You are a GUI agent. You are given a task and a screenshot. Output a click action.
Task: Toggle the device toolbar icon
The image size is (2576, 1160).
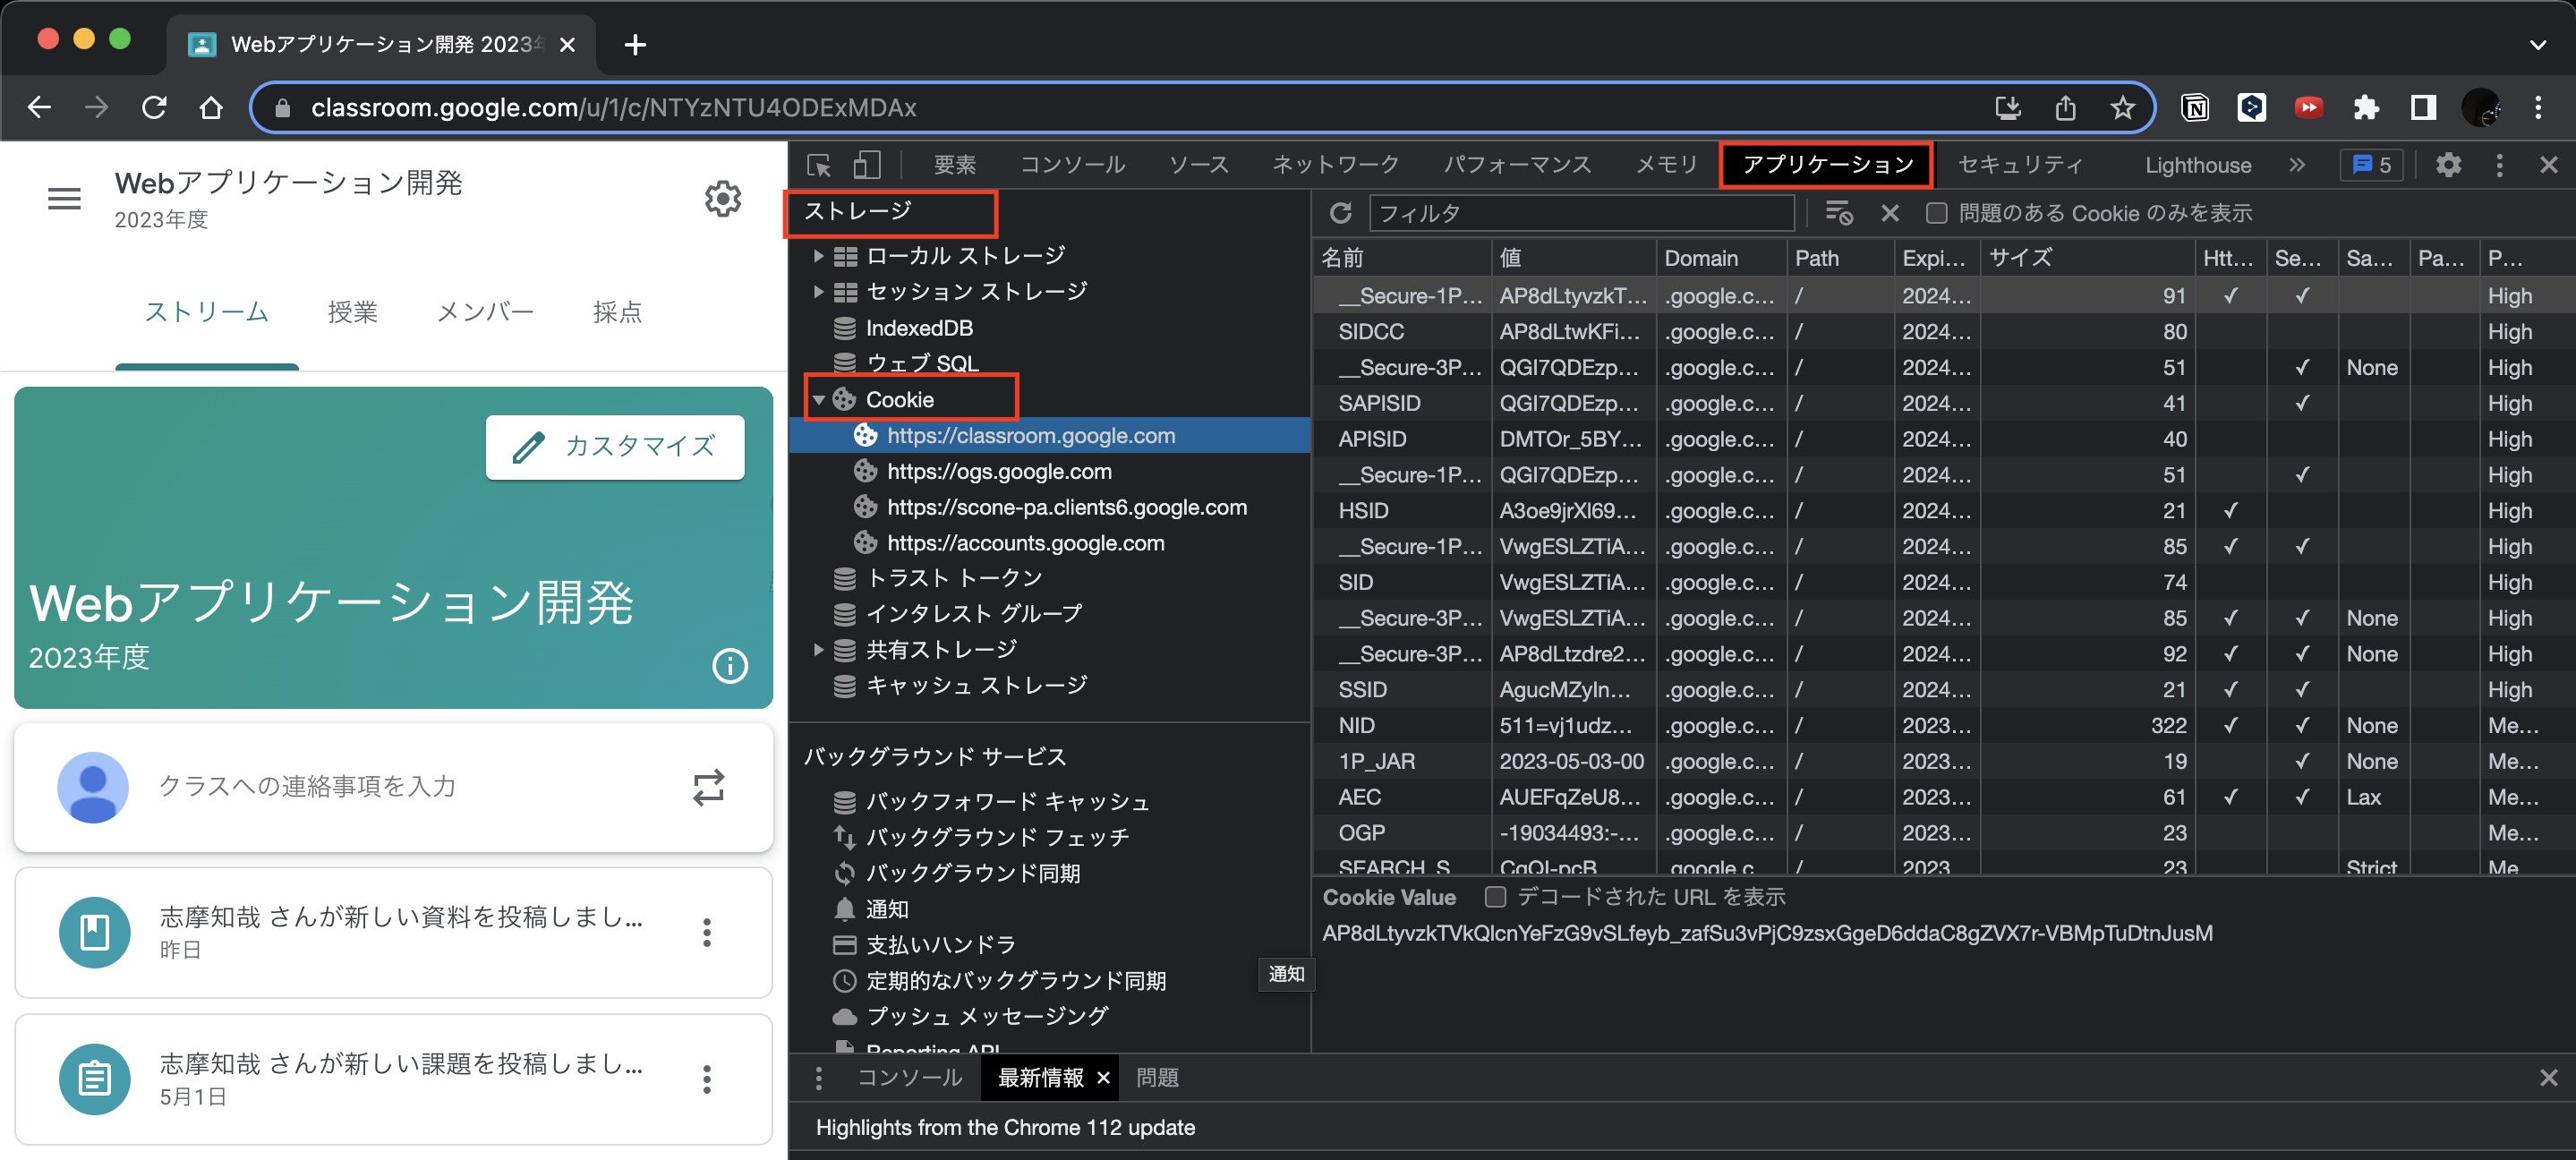[867, 165]
